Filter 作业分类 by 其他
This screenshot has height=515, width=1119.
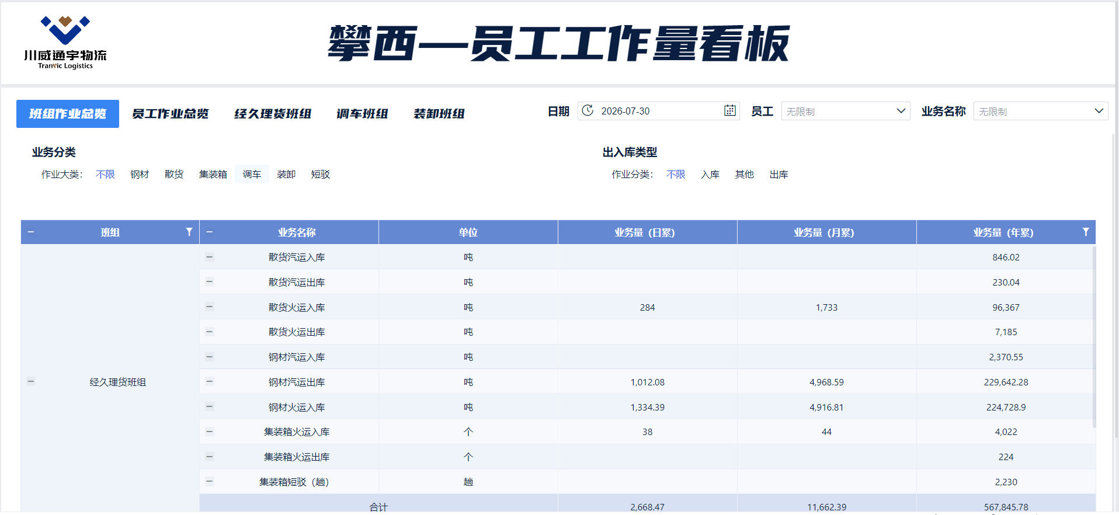tap(745, 174)
